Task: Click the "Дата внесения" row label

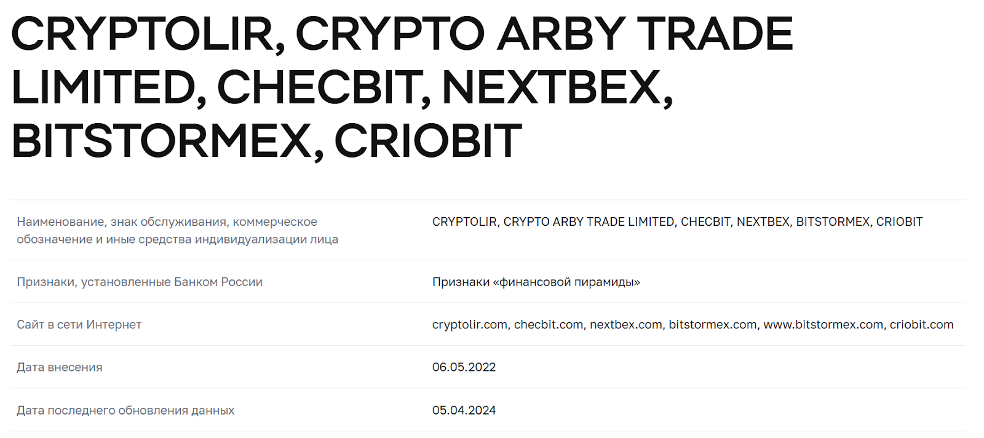Action: click(x=60, y=367)
